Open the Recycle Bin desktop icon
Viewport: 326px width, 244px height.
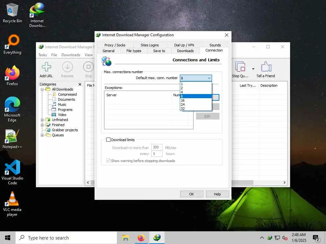[x=12, y=13]
